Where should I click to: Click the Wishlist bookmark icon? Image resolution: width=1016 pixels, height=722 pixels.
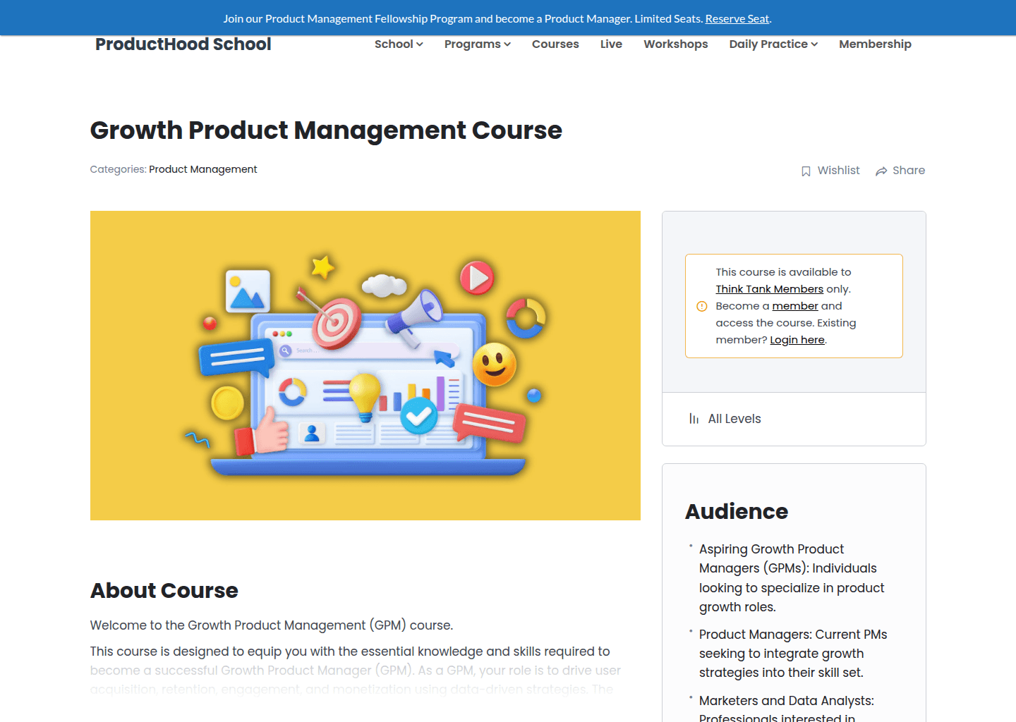(806, 170)
